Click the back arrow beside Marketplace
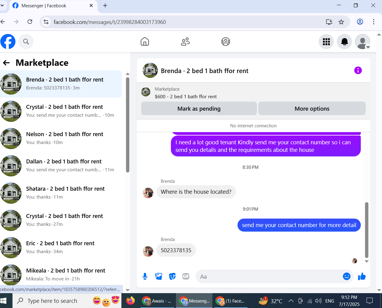382x308 pixels. click(x=6, y=63)
